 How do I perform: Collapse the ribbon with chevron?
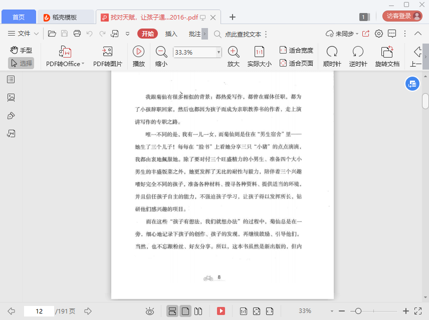(x=418, y=34)
